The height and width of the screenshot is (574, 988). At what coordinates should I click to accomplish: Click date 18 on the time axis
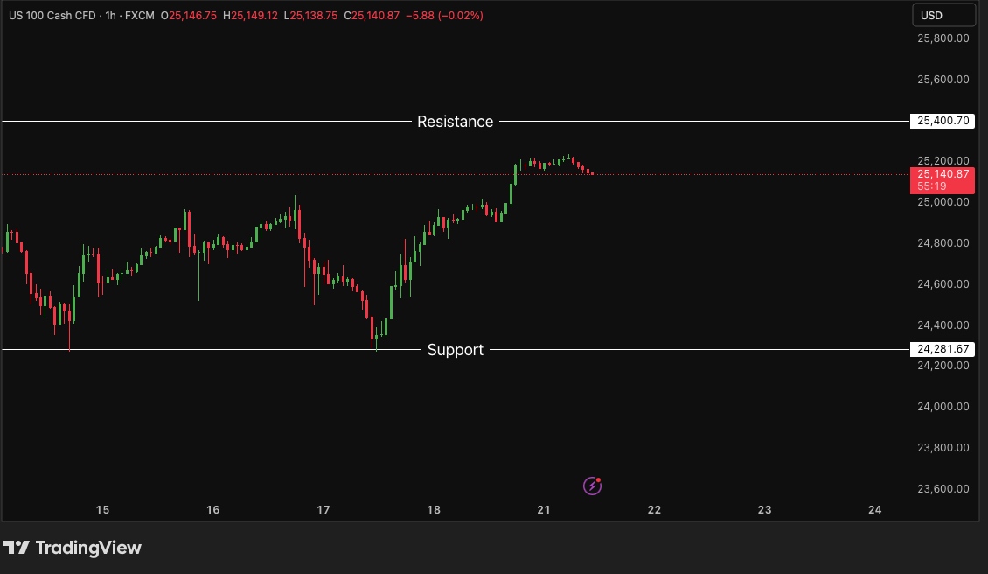coord(434,510)
